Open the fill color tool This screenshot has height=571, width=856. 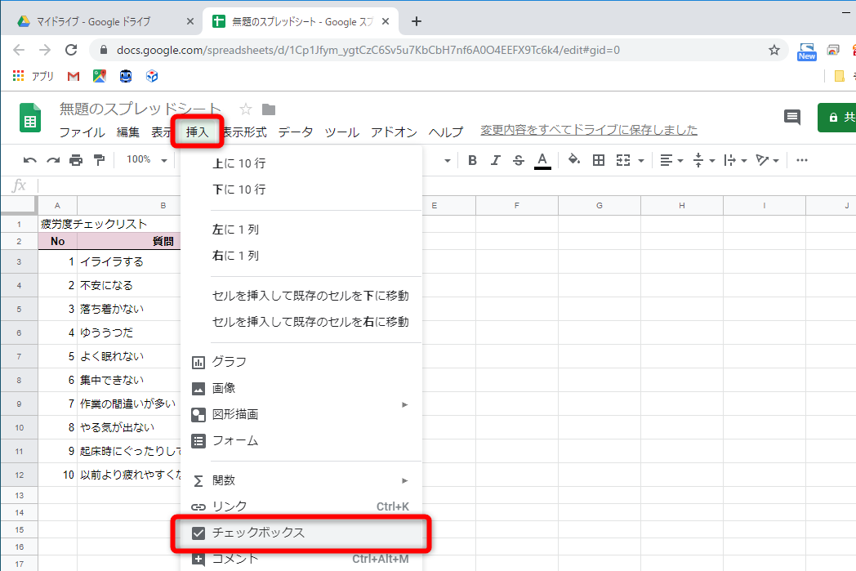point(575,160)
